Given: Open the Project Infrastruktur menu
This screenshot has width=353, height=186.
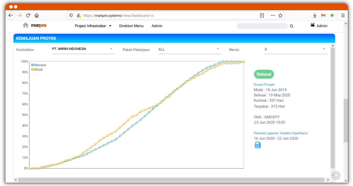Looking at the screenshot, I should [93, 26].
